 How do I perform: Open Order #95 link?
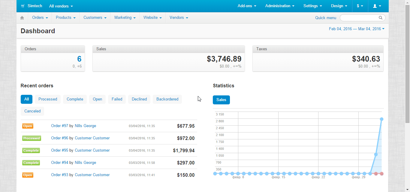(x=59, y=150)
